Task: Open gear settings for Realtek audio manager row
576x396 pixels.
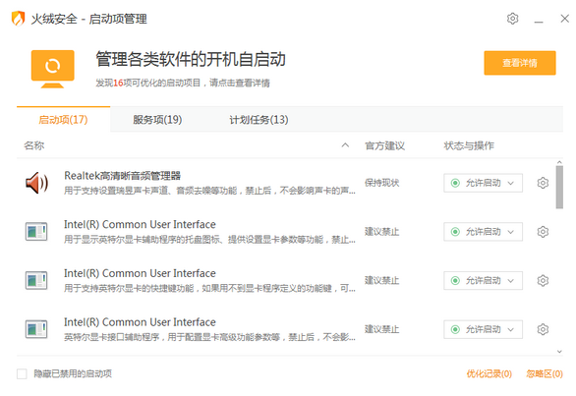Action: click(543, 183)
